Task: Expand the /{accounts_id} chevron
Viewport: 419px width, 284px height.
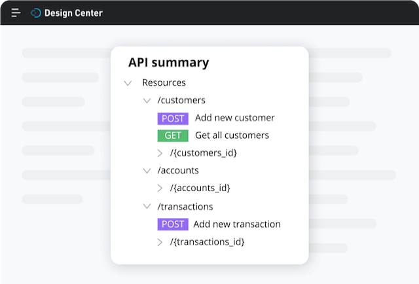Action: (x=160, y=188)
